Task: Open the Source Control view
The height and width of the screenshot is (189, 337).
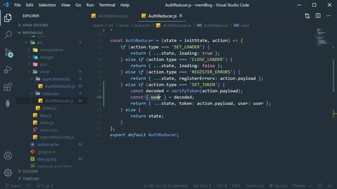Action: (8, 52)
